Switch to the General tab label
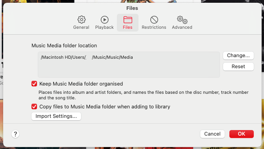 click(x=81, y=27)
